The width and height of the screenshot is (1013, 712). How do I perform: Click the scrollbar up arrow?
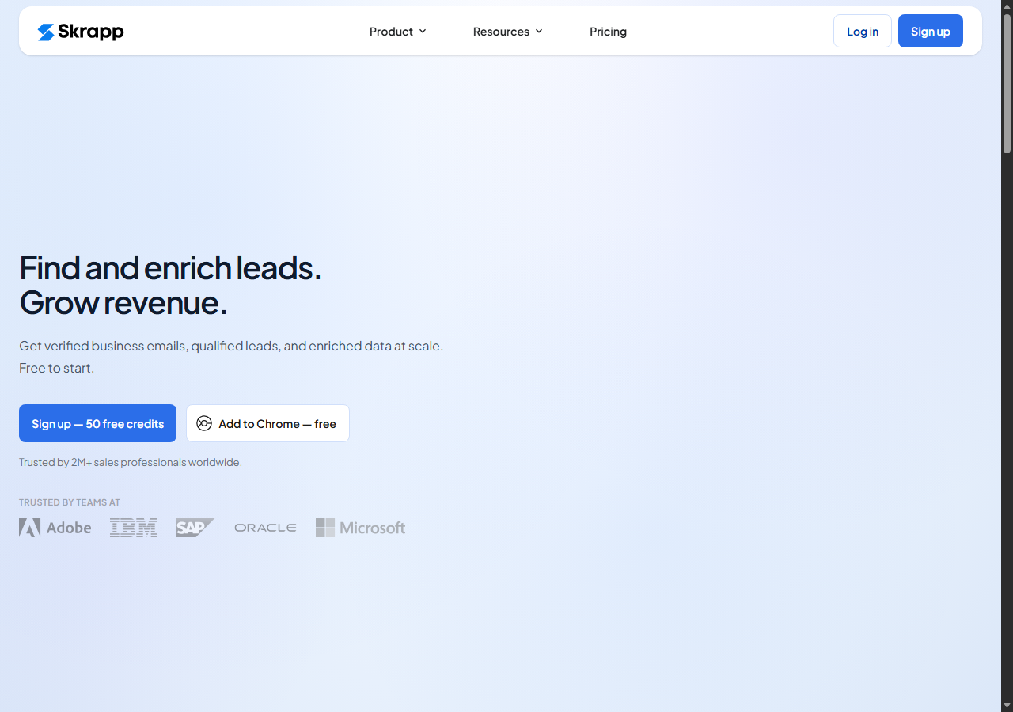pyautogui.click(x=1007, y=6)
